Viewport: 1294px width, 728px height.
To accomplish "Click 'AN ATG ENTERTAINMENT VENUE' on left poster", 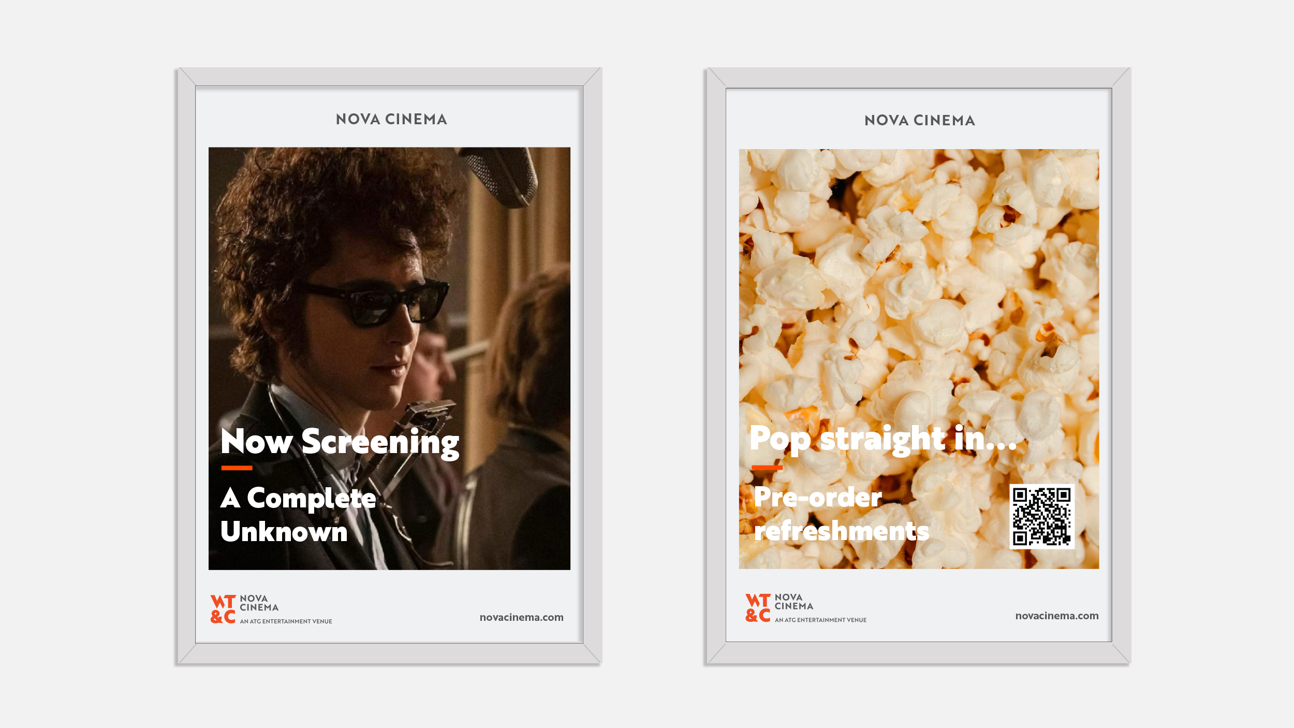I will click(x=286, y=621).
